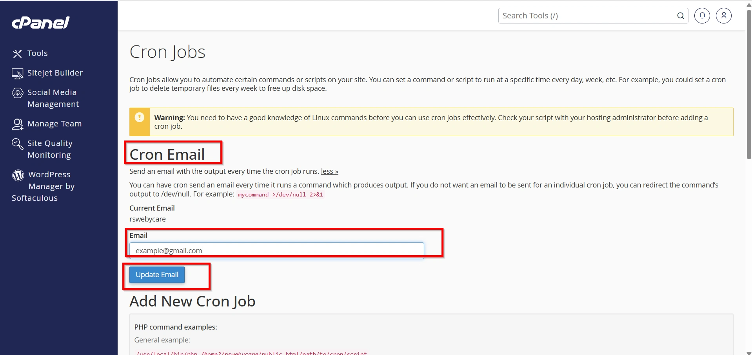This screenshot has width=752, height=355.
Task: Click the Site Quality Monitoring magnifier icon
Action: [x=18, y=144]
